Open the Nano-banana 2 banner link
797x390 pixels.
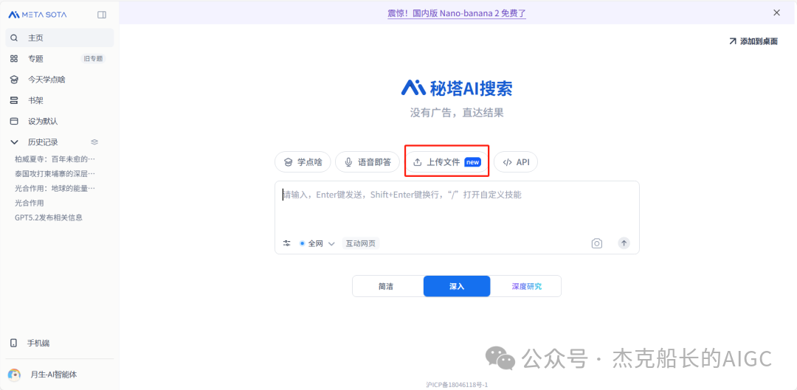(457, 13)
